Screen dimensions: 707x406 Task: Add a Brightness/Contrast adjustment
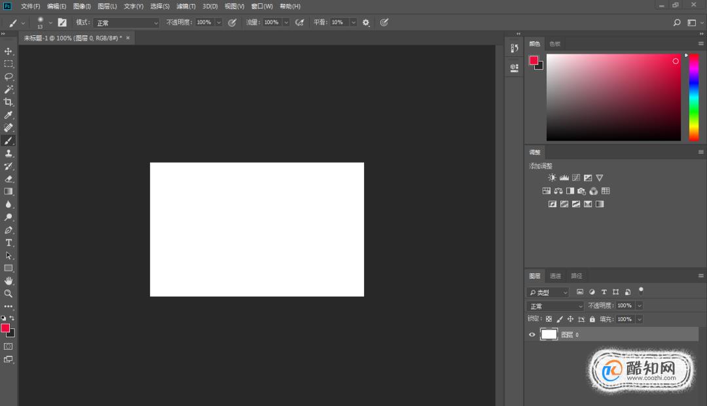[x=552, y=178]
